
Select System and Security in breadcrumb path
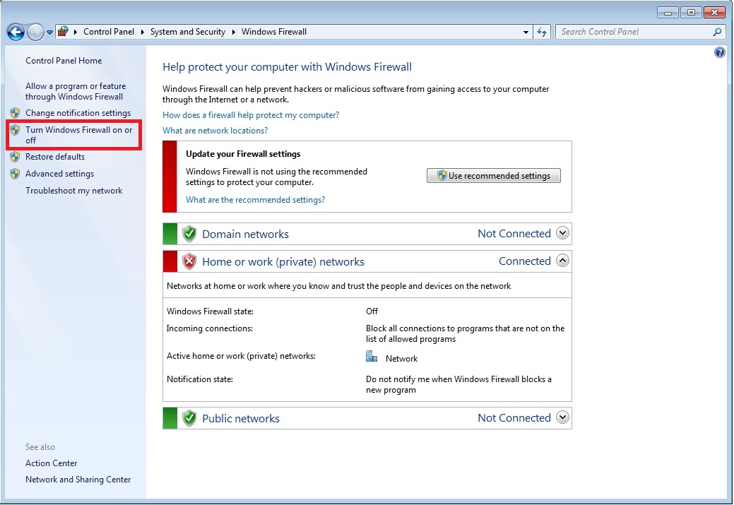point(187,32)
